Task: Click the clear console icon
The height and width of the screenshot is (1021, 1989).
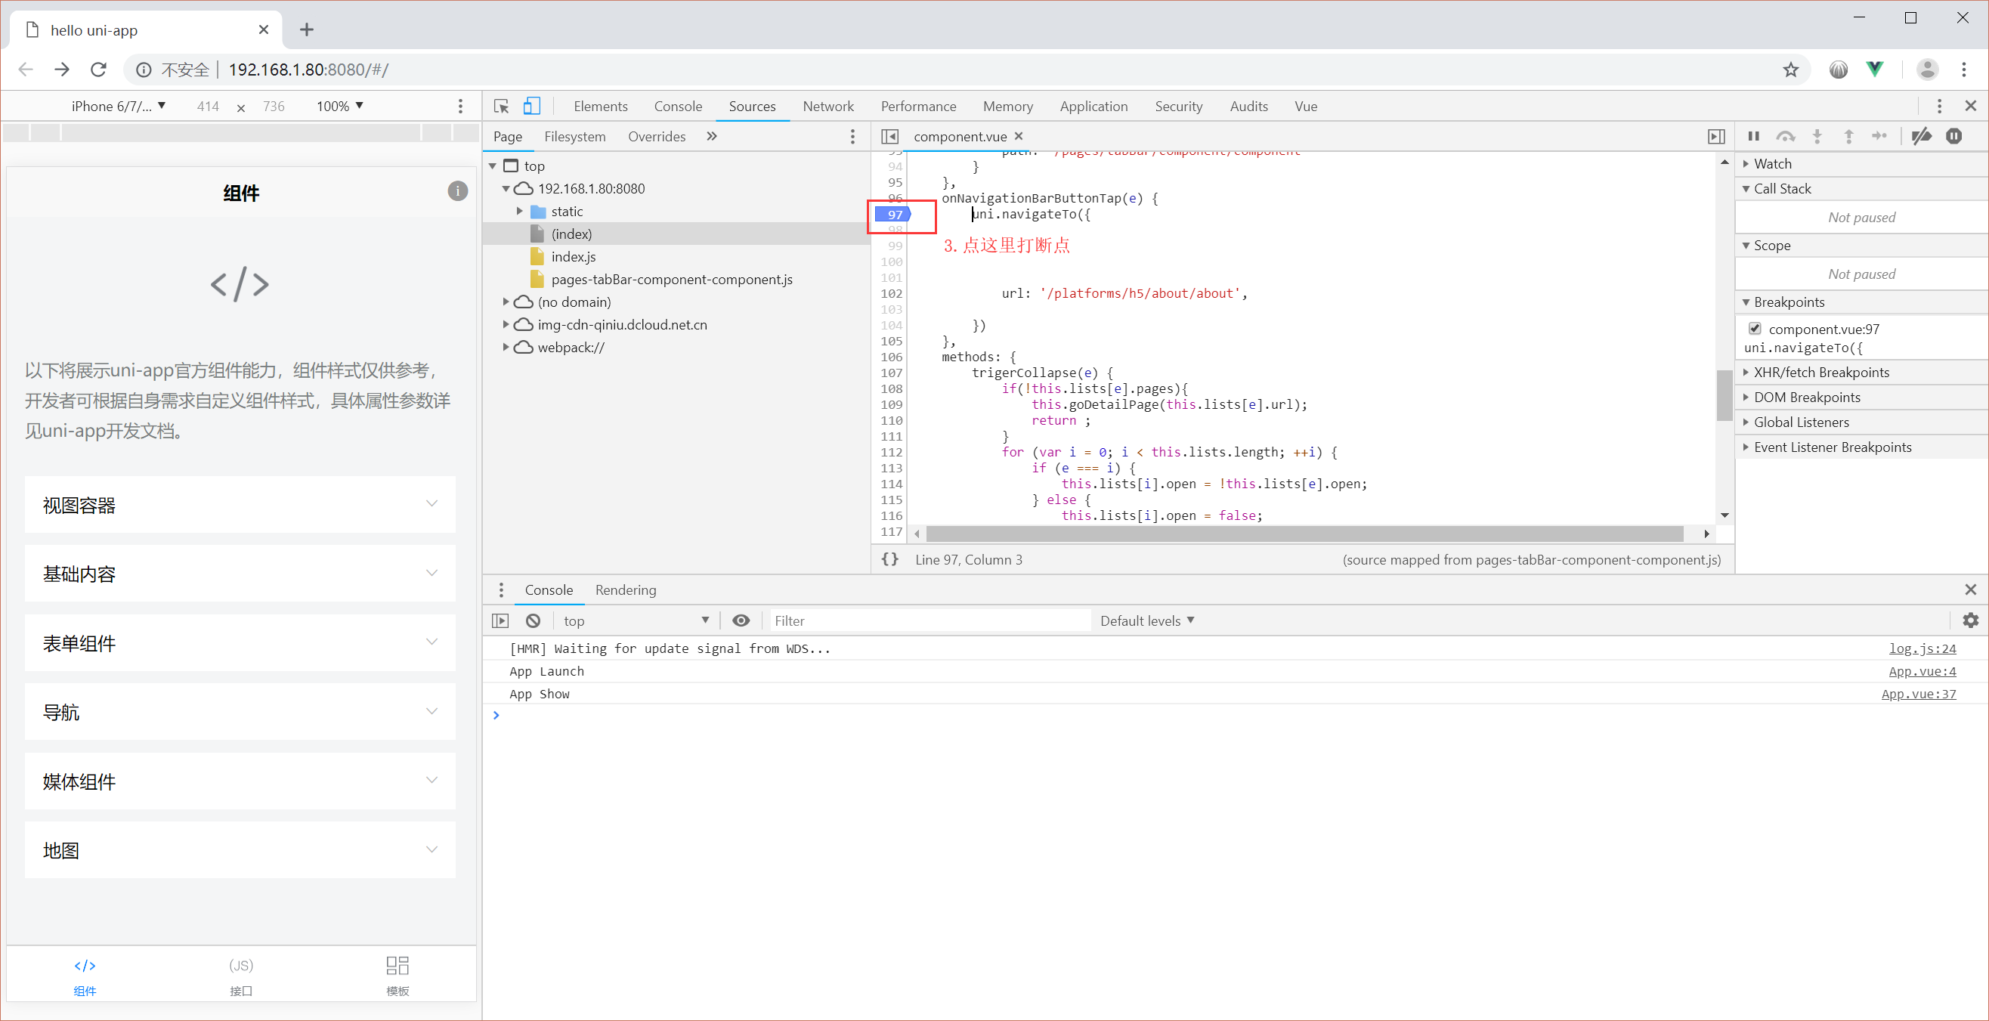Action: 533,620
